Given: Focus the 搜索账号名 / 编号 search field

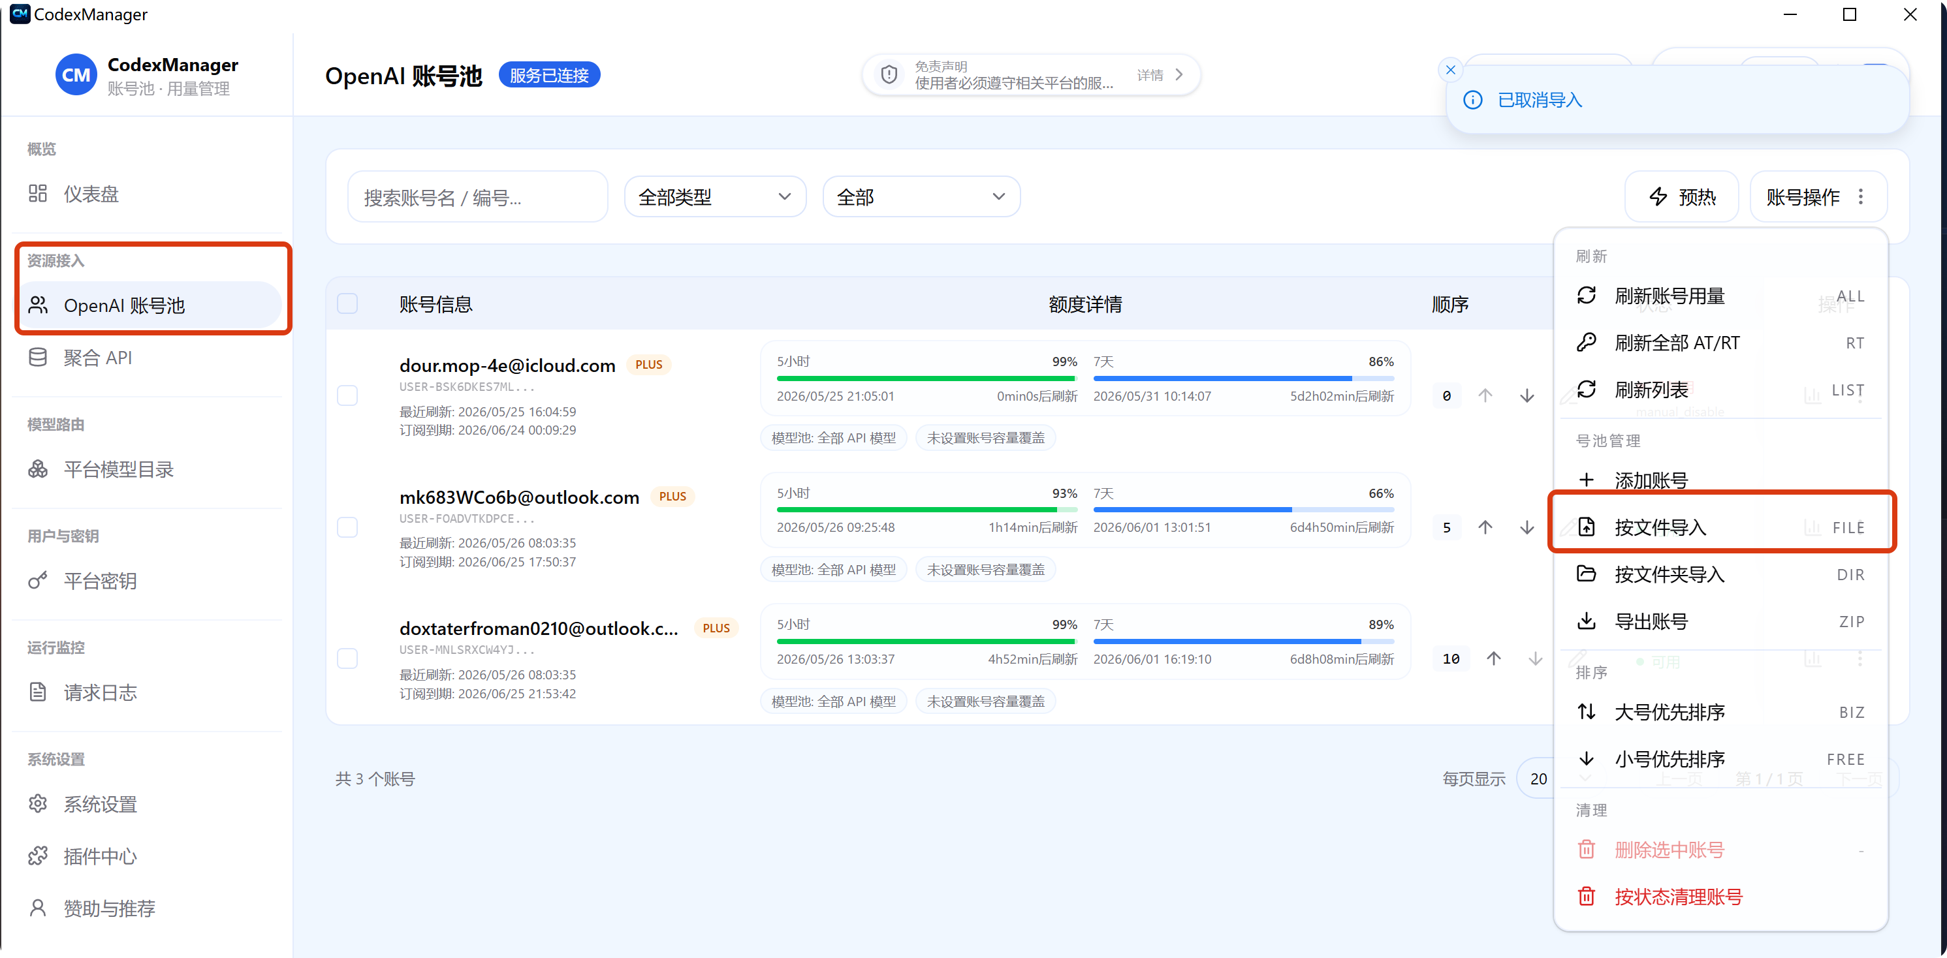Looking at the screenshot, I should coord(478,197).
